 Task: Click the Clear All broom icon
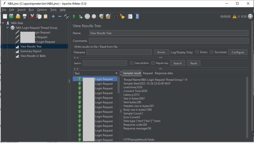[x=108, y=16]
